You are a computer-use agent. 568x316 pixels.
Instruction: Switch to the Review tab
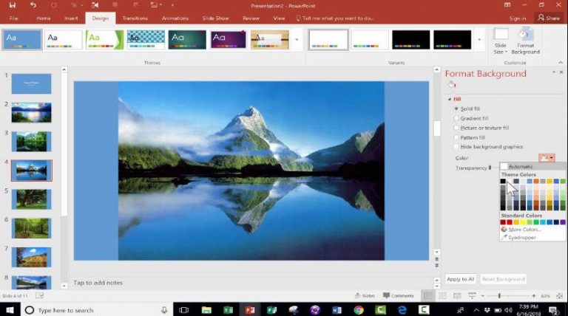[x=251, y=18]
